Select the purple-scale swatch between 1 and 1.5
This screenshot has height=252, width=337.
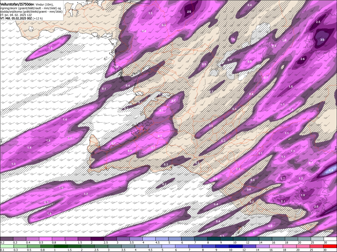click(x=71, y=239)
